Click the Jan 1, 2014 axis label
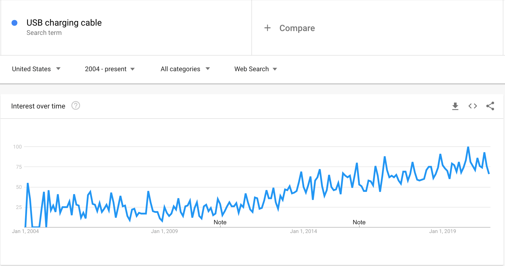Viewport: 505px width, 266px height. click(x=303, y=231)
